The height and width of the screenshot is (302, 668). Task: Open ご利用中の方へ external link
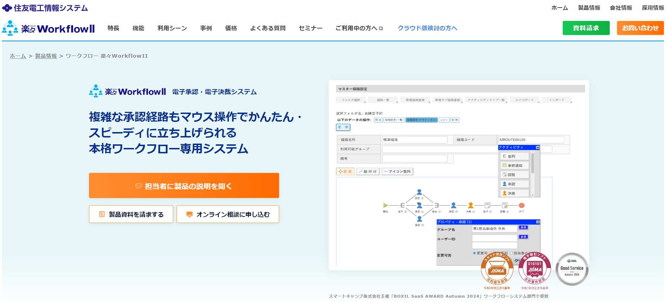[x=359, y=28]
